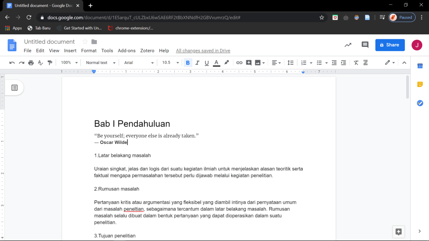429x241 pixels.
Task: Toggle Italic formatting
Action: pos(197,63)
